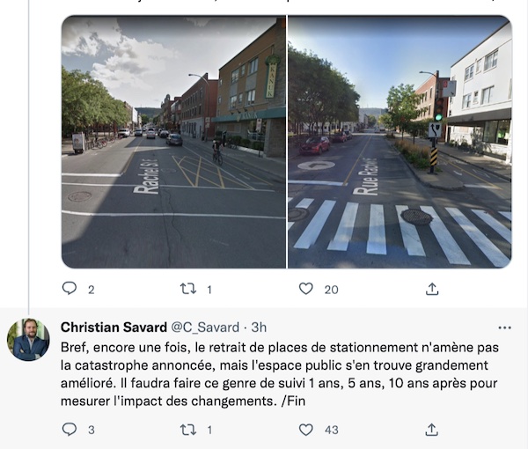
Task: Open the three-dot more menu on tweet
Action: click(x=504, y=328)
